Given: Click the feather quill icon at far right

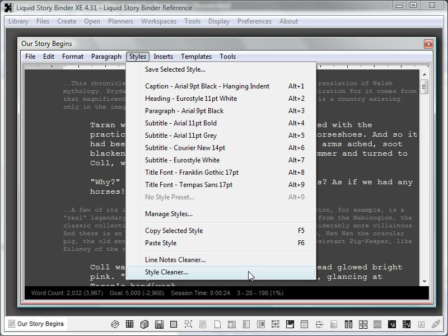Looking at the screenshot, I should pos(435,324).
